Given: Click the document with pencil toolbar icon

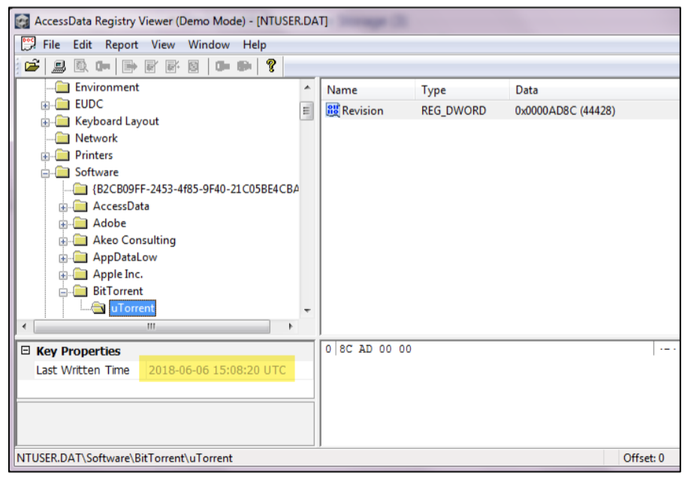Looking at the screenshot, I should pyautogui.click(x=151, y=67).
